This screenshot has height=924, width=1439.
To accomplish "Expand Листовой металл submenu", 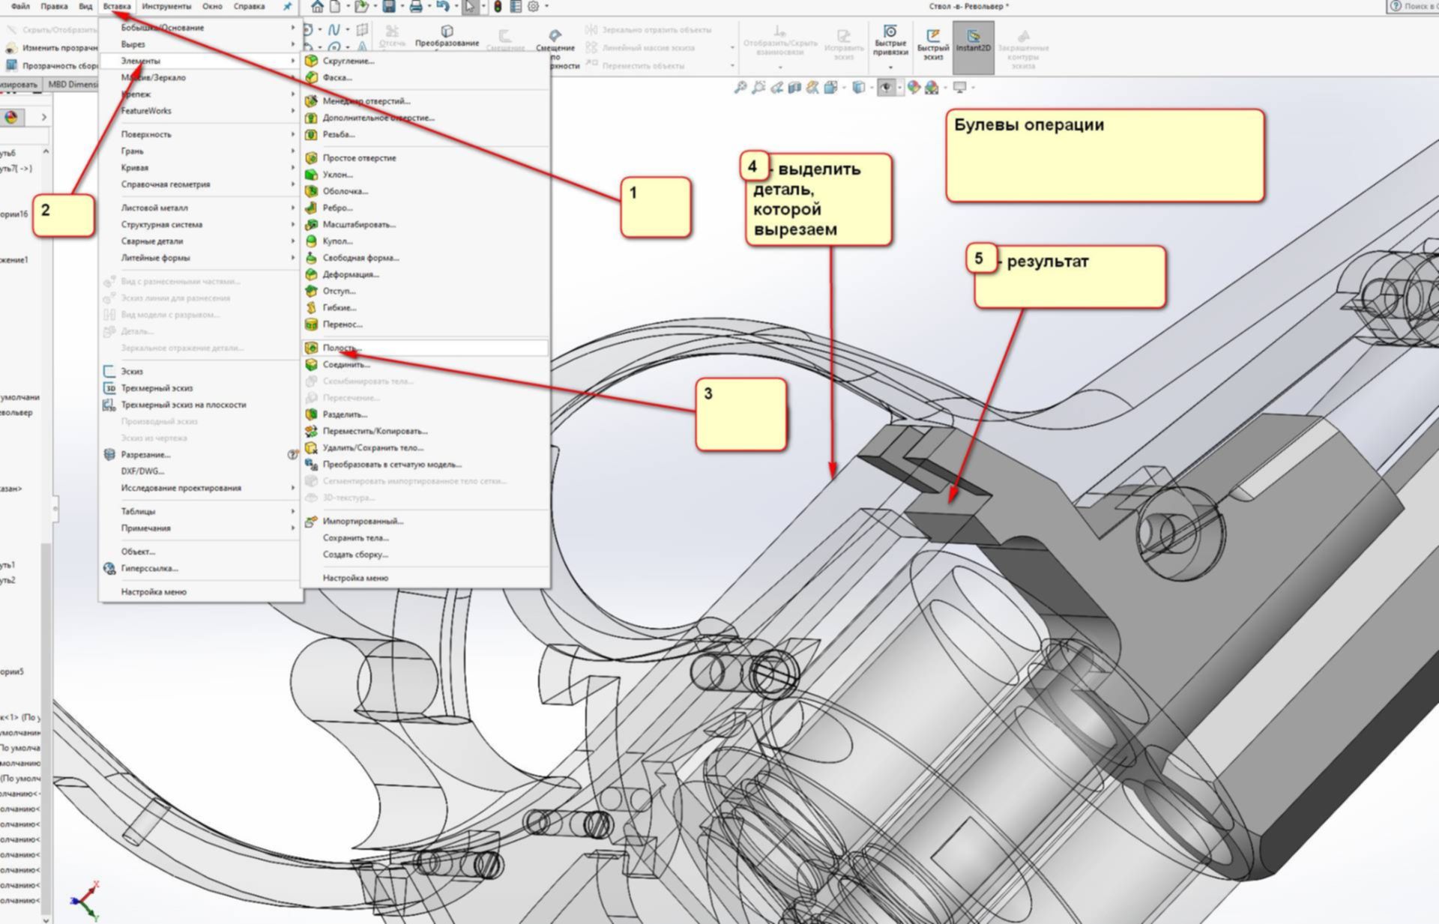I will 201,208.
